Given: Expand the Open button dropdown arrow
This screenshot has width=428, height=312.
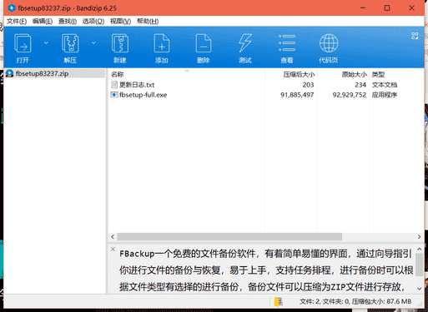Looking at the screenshot, I should coord(46,43).
